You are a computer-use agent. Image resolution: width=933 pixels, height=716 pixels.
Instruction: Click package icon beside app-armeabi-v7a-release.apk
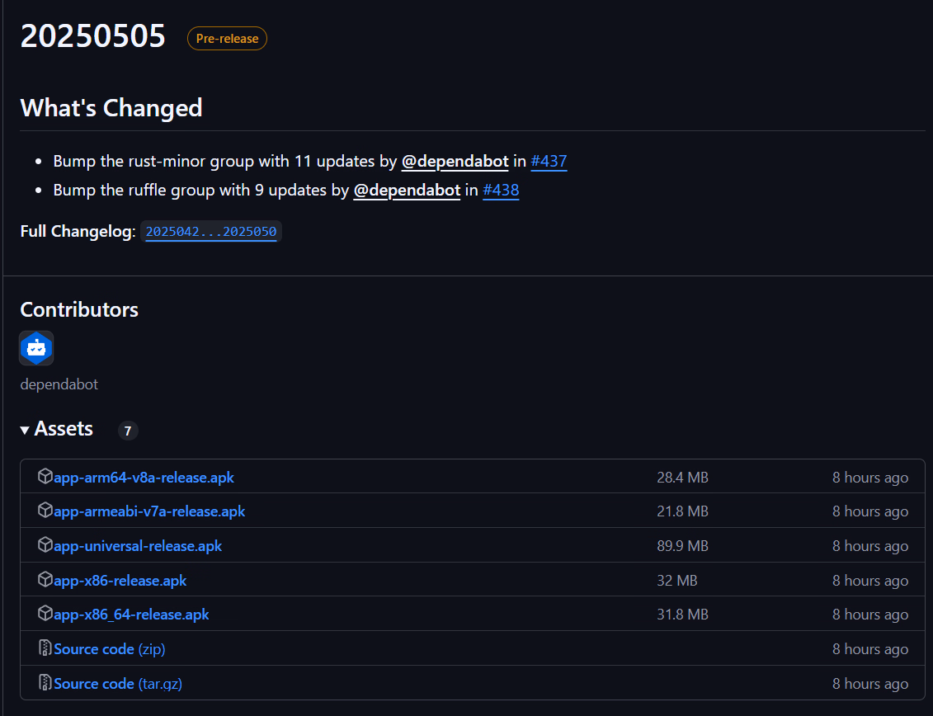click(x=45, y=511)
